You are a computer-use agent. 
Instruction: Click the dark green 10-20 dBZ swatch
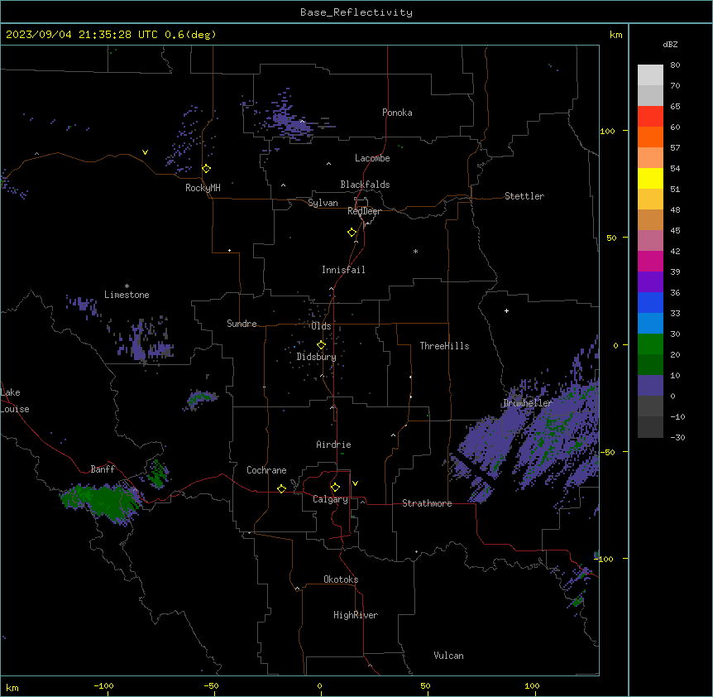[650, 365]
